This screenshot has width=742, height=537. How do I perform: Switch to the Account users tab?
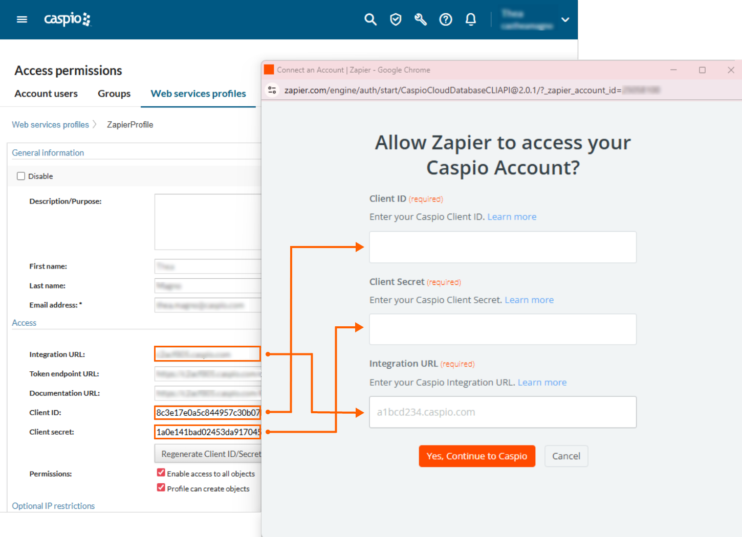pyautogui.click(x=46, y=94)
